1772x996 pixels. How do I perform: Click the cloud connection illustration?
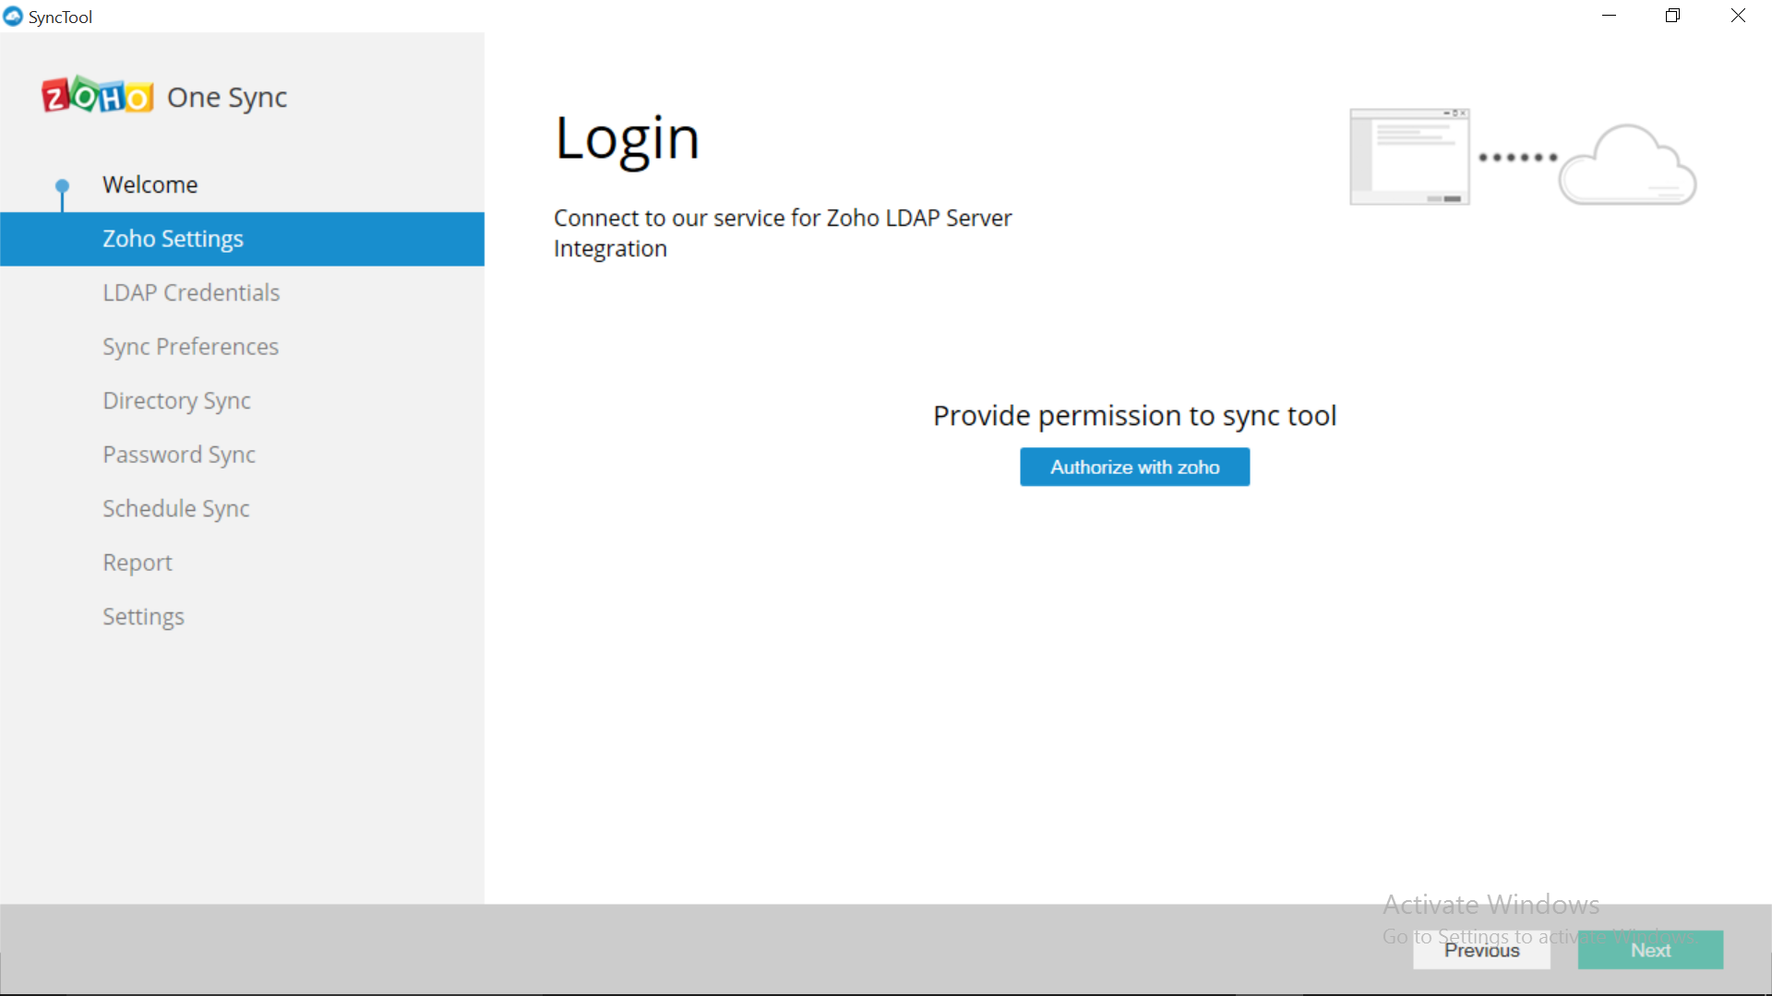[x=1523, y=158]
